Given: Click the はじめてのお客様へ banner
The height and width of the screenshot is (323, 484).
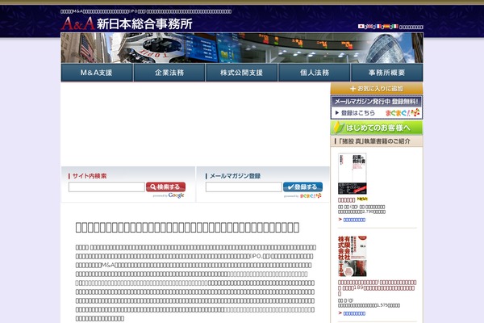Looking at the screenshot, I should 377,128.
